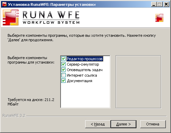This screenshot has height=133, width=171.
Task: Select the Редактор процессов list item
Action: pos(85,59)
